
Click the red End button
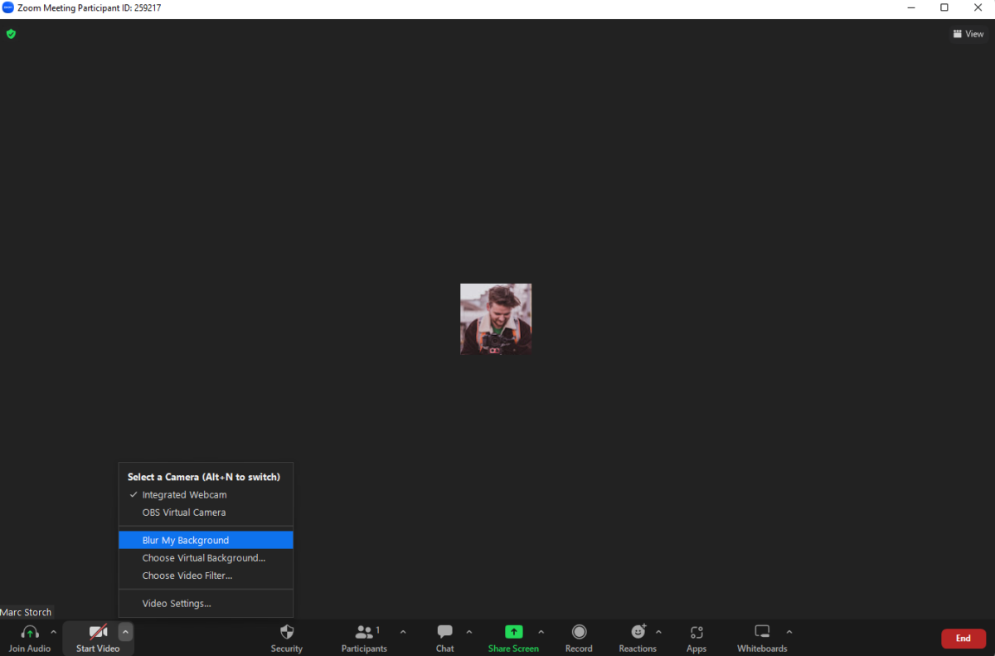[963, 639]
